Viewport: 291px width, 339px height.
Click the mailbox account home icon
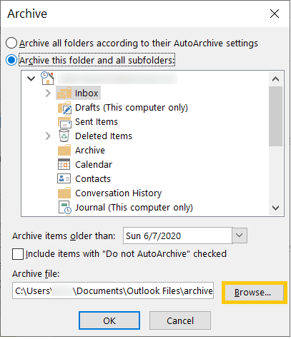pyautogui.click(x=47, y=78)
